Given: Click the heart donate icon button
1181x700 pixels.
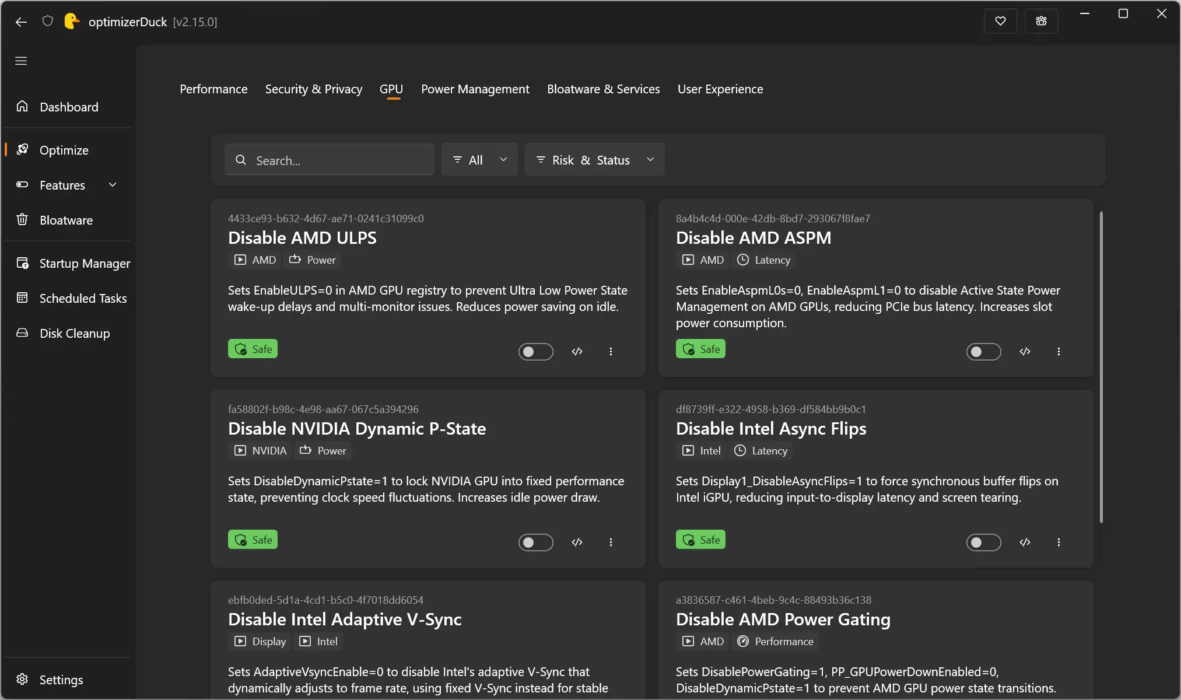Looking at the screenshot, I should pos(1000,22).
